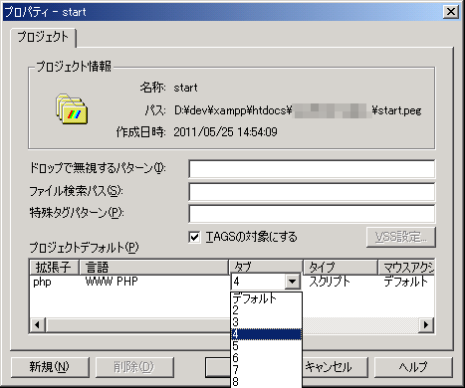The width and height of the screenshot is (465, 388).
Task: Toggle the TAGSの対象にする checkbox
Action: click(x=194, y=237)
